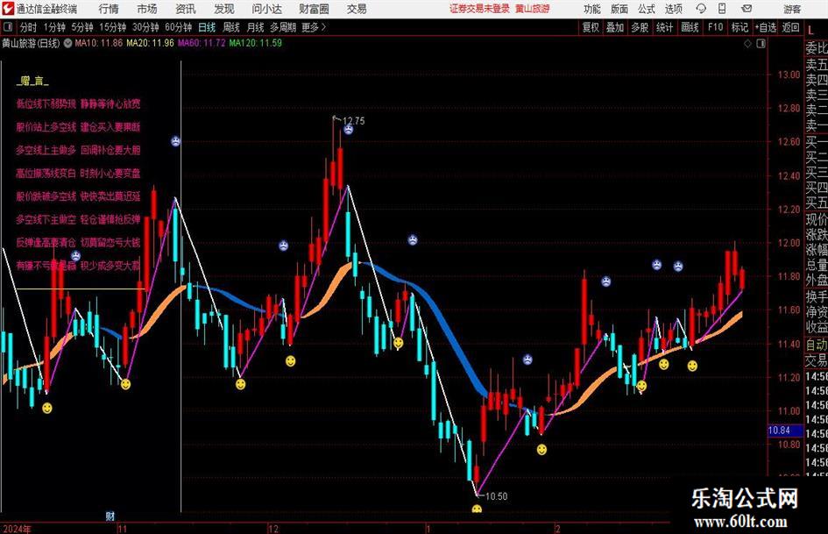Click the diamond icon at chart top-right
The width and height of the screenshot is (828, 534).
tap(747, 43)
